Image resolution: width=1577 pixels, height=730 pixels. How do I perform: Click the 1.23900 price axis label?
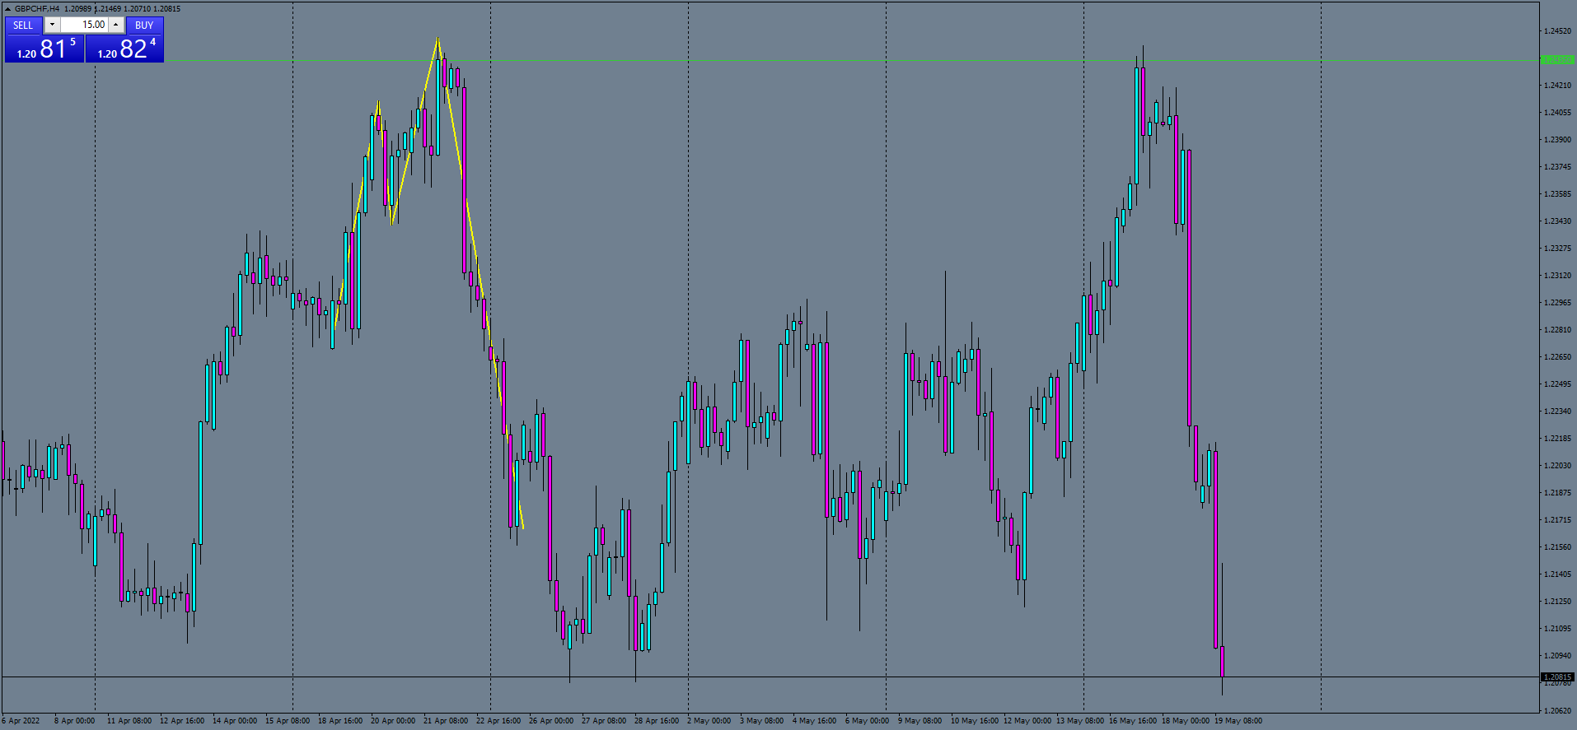(1557, 140)
